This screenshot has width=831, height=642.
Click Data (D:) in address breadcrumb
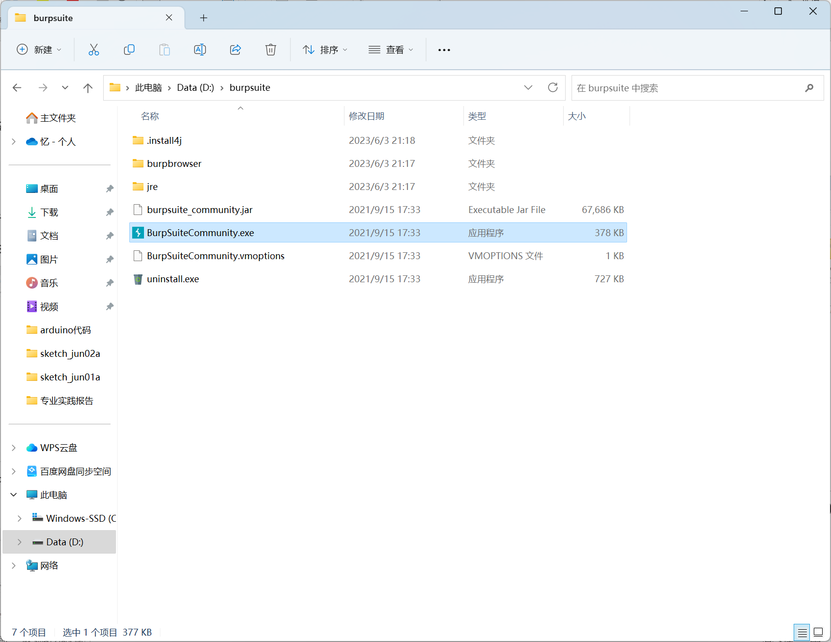(196, 87)
